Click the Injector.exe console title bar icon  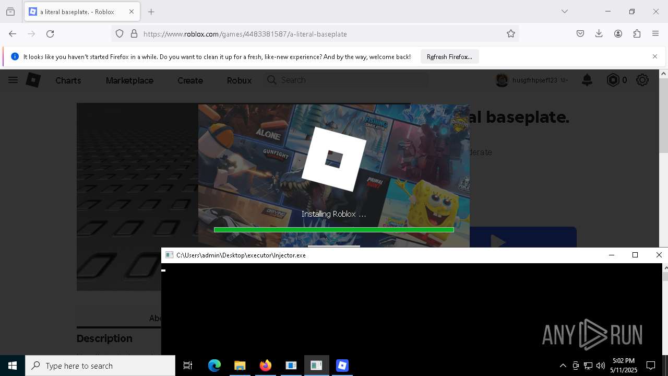[169, 255]
